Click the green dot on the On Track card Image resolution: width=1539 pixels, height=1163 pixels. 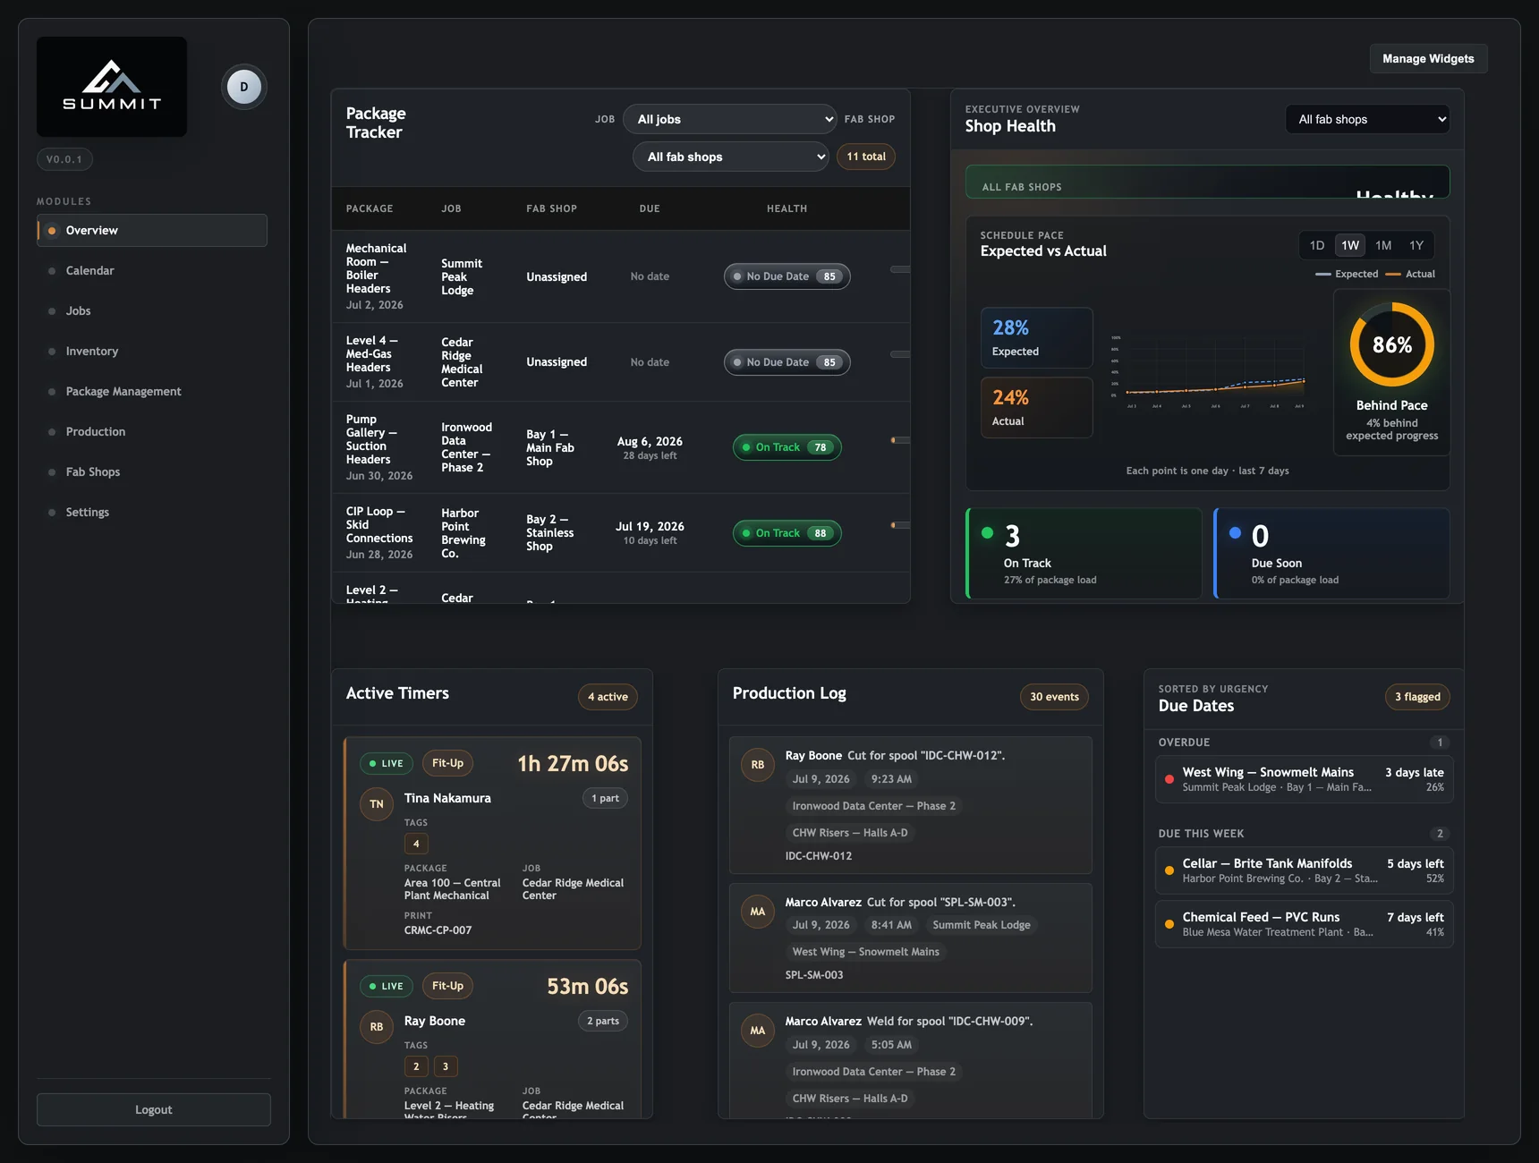pyautogui.click(x=987, y=533)
